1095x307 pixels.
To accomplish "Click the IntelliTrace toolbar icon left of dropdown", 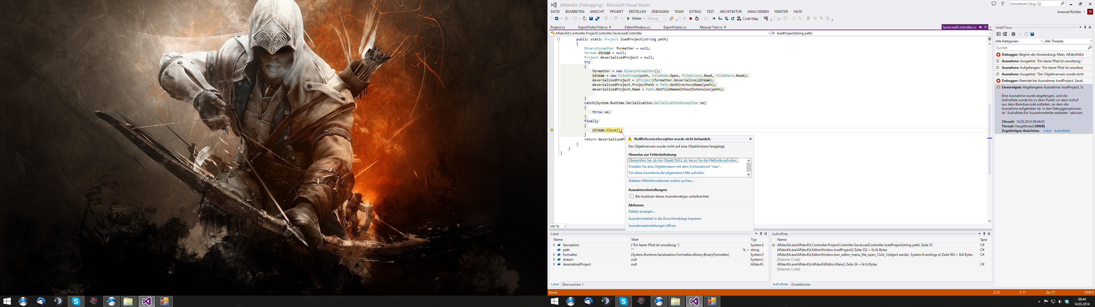I will [x=766, y=19].
